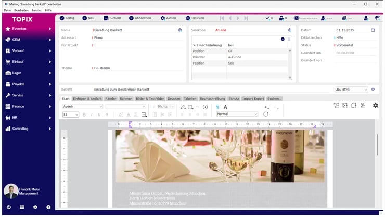Switch to the Rechtschreibung tab
This screenshot has height=217, width=385.
point(212,98)
